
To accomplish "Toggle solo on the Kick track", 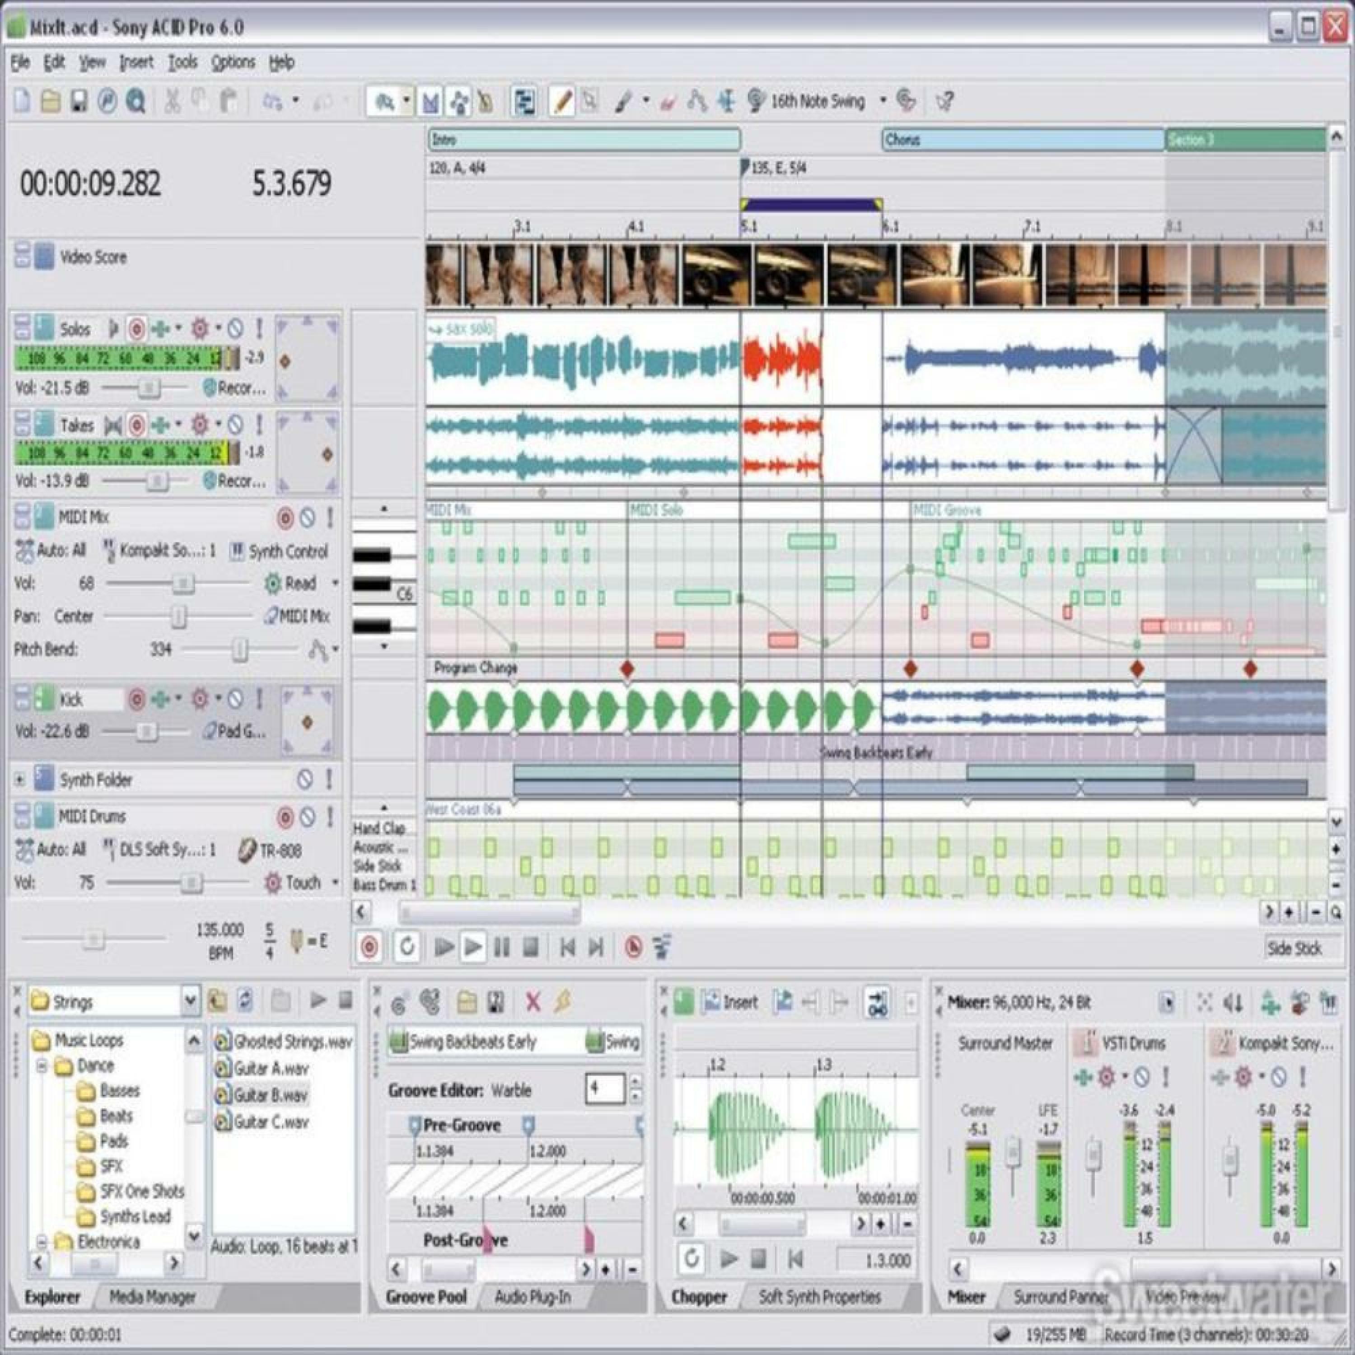I will click(x=259, y=699).
